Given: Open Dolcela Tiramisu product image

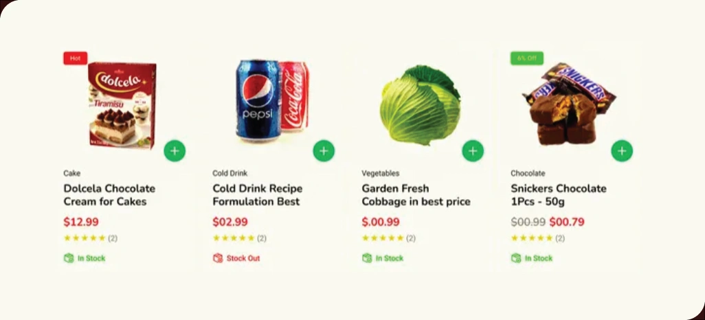Looking at the screenshot, I should click(x=122, y=105).
